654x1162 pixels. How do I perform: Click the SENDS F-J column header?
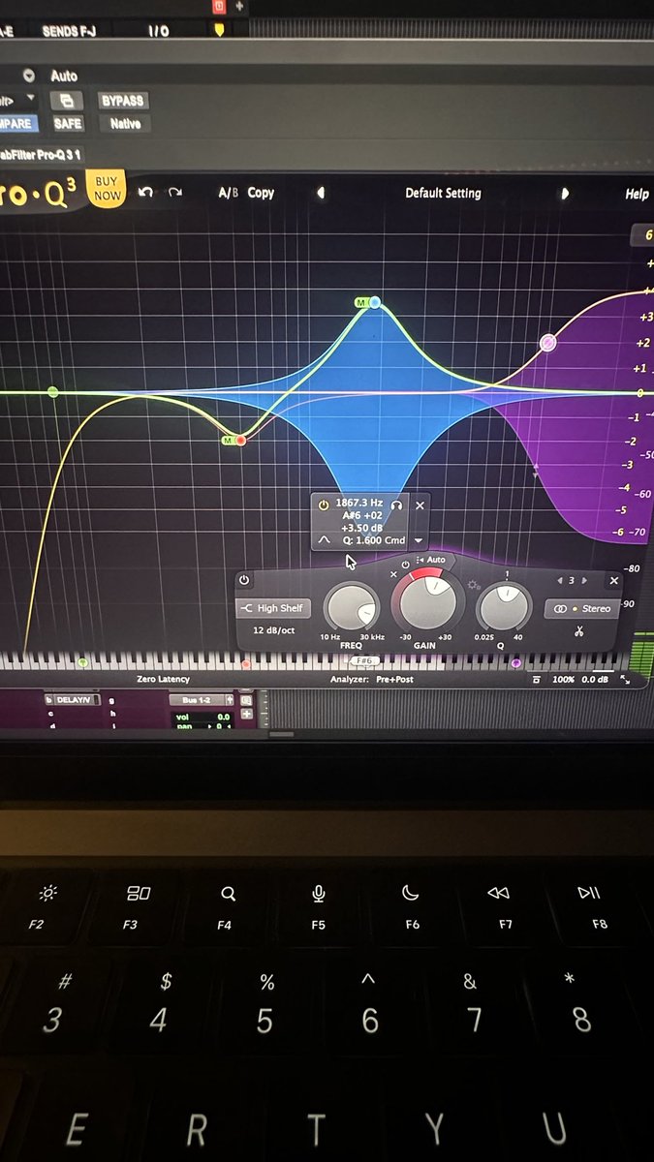coord(69,31)
